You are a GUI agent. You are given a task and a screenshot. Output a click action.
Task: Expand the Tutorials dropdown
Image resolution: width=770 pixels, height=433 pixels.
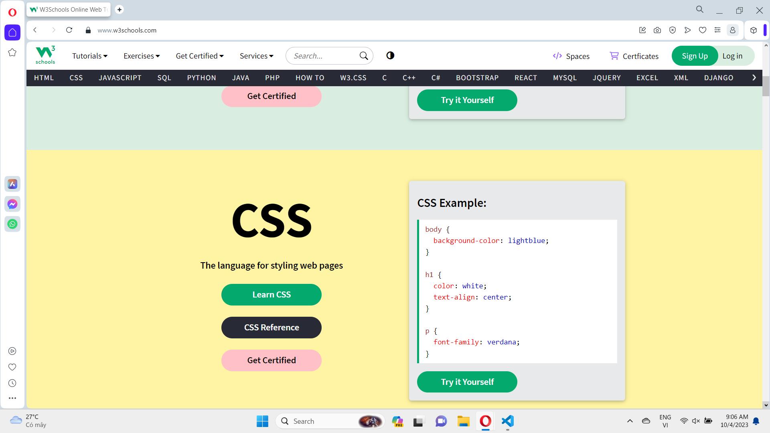coord(90,56)
